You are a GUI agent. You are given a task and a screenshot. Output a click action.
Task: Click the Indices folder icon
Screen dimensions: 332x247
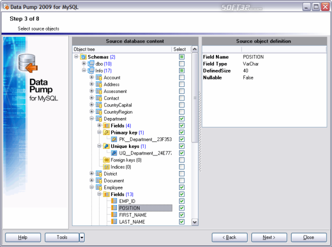point(106,167)
